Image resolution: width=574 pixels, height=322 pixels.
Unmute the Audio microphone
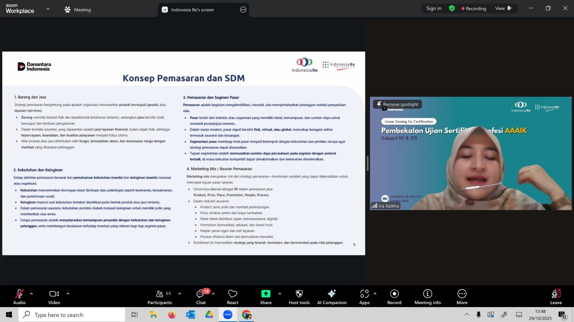(19, 297)
